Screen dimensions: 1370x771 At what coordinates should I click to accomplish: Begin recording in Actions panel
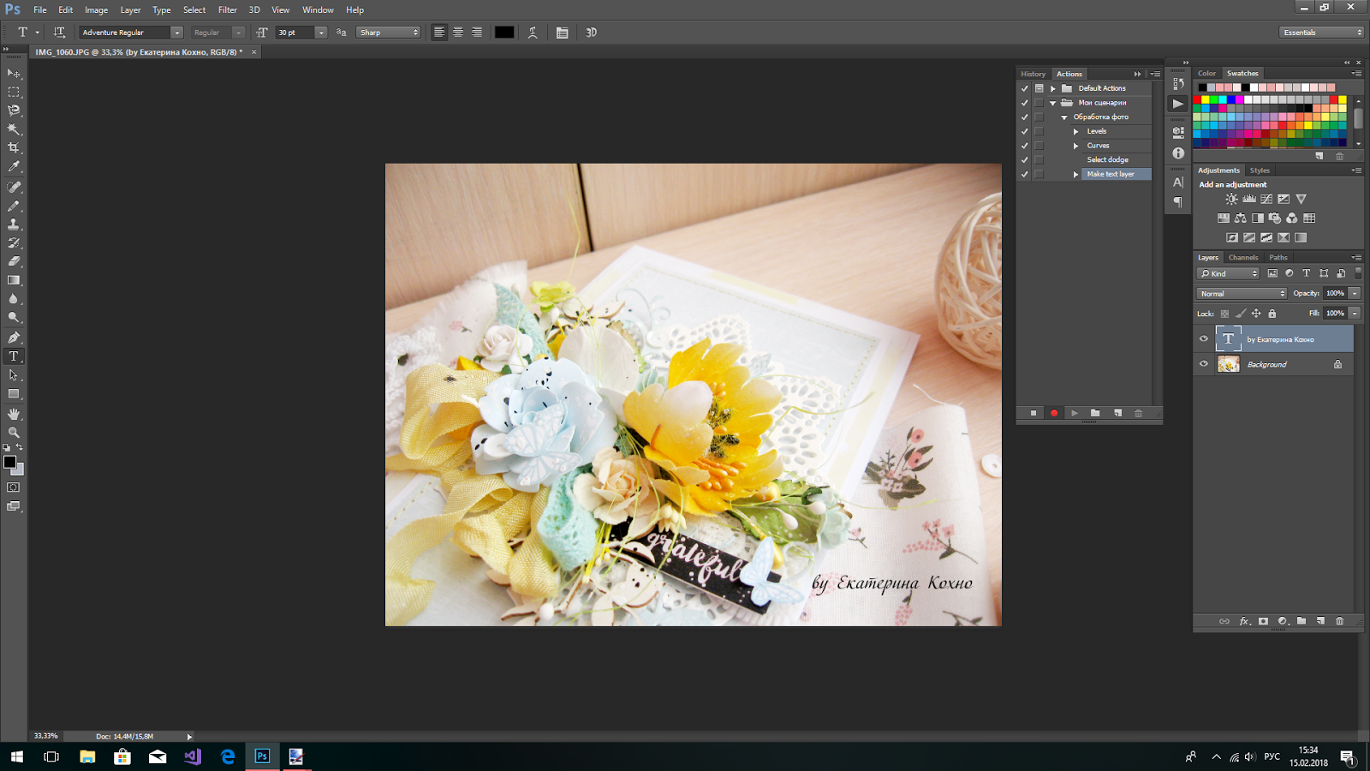point(1054,413)
